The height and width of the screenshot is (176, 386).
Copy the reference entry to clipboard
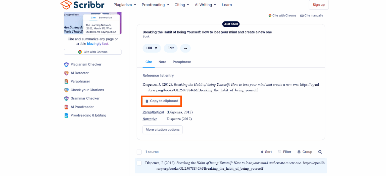[x=161, y=101]
